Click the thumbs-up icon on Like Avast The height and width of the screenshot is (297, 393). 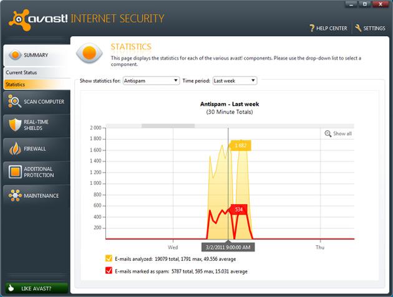pos(11,288)
